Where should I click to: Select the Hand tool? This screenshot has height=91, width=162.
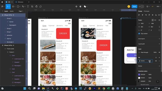(x=36, y=7)
